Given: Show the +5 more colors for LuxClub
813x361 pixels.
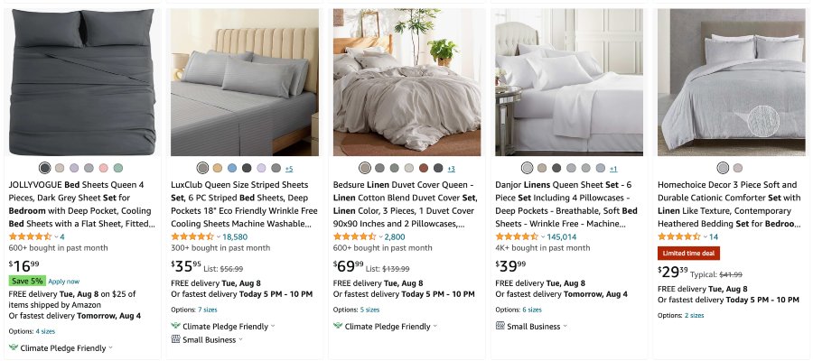Looking at the screenshot, I should (x=289, y=169).
